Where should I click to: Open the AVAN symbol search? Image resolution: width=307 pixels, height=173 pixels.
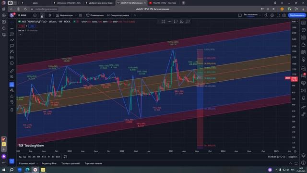coord(22,15)
